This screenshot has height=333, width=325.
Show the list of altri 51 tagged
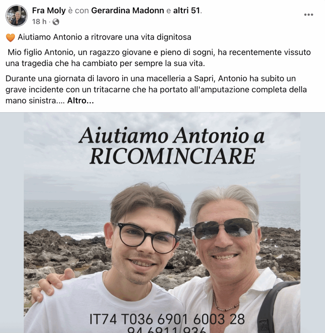186,10
